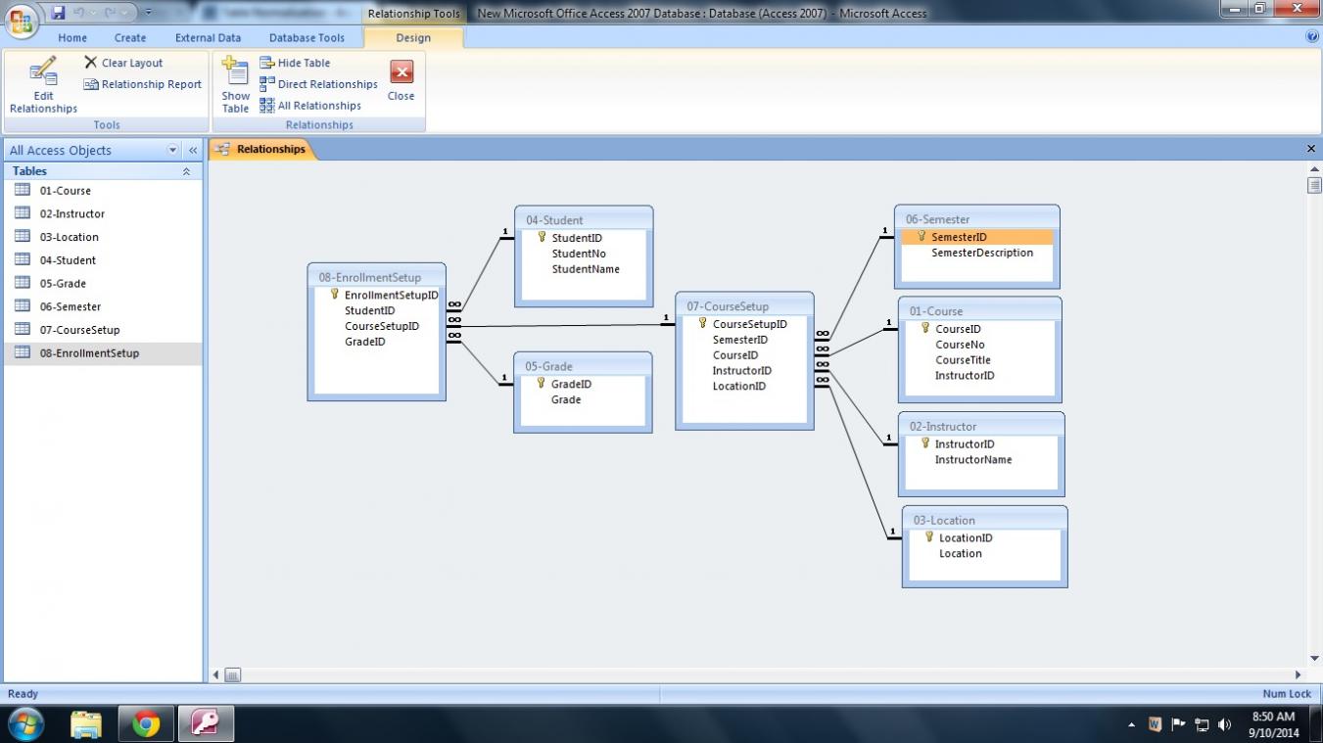Click Hide Table in the ribbon
The height and width of the screenshot is (743, 1323).
point(295,63)
